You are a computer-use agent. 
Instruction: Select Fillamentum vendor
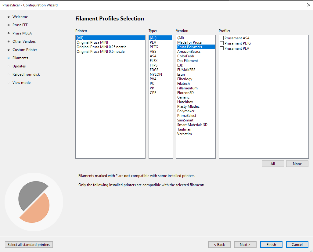(x=196, y=88)
